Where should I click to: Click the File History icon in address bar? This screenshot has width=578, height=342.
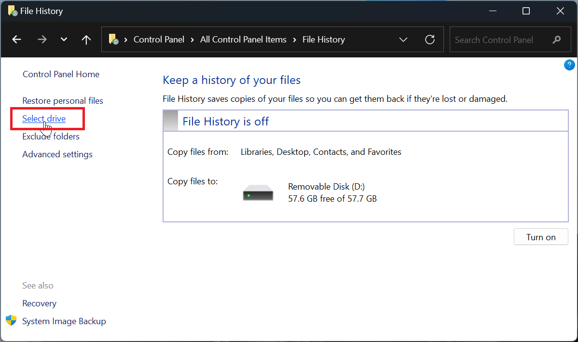click(x=114, y=40)
